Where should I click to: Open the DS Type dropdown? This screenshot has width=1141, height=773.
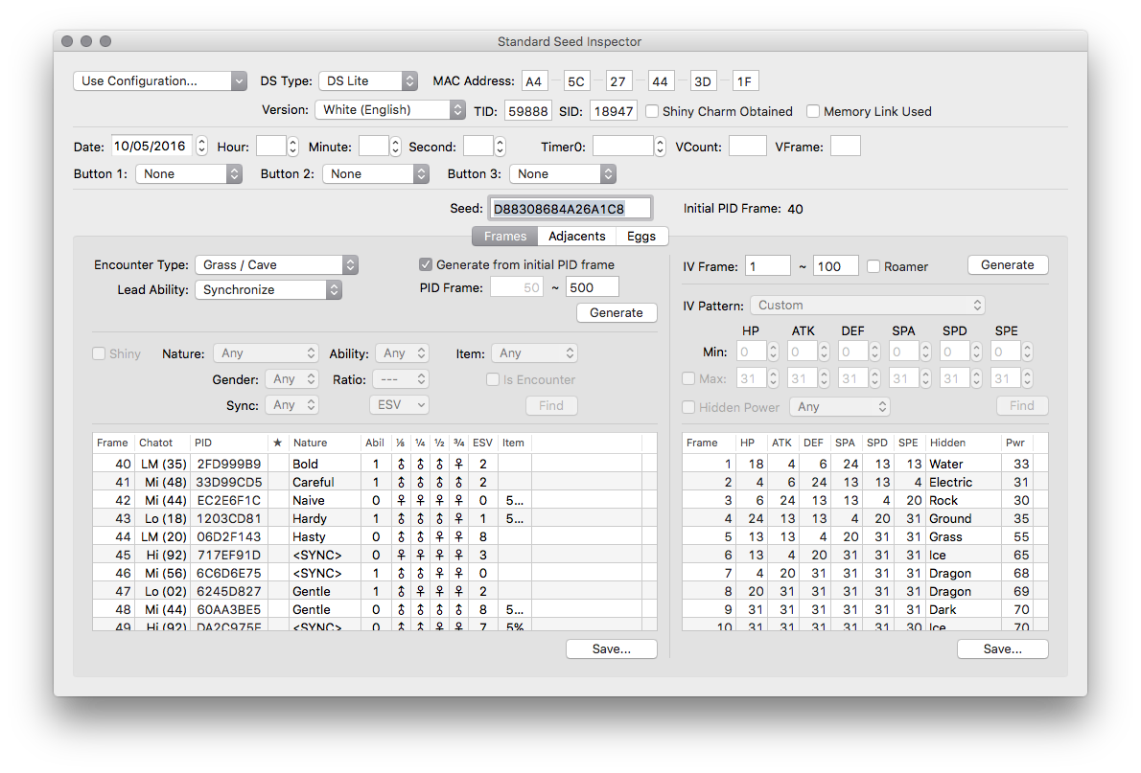point(368,81)
